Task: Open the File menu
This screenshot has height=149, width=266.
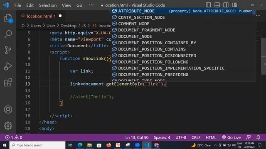Action: click(x=17, y=5)
